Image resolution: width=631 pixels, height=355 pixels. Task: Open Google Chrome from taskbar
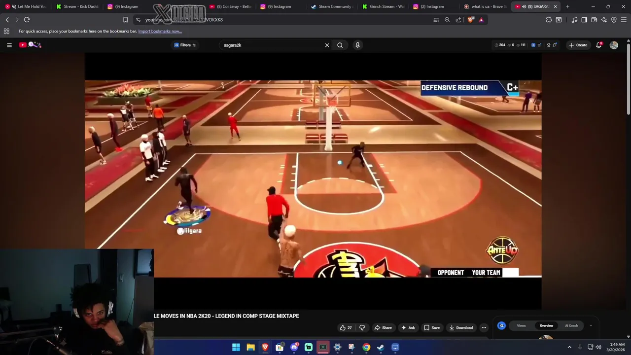click(366, 347)
